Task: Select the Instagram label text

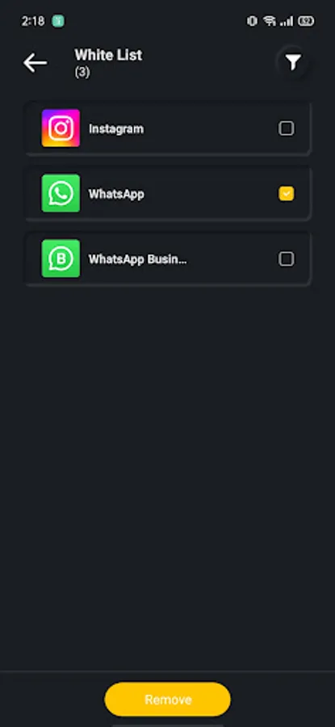Action: pos(116,129)
